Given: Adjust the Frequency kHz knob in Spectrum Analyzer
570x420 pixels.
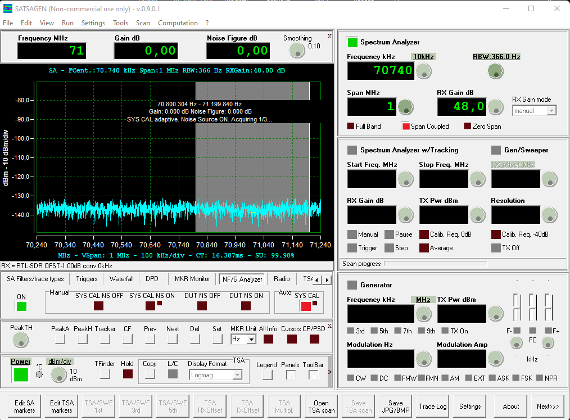Looking at the screenshot, I should (423, 71).
